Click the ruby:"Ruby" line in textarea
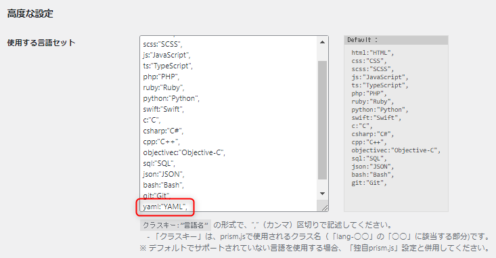 click(x=164, y=87)
